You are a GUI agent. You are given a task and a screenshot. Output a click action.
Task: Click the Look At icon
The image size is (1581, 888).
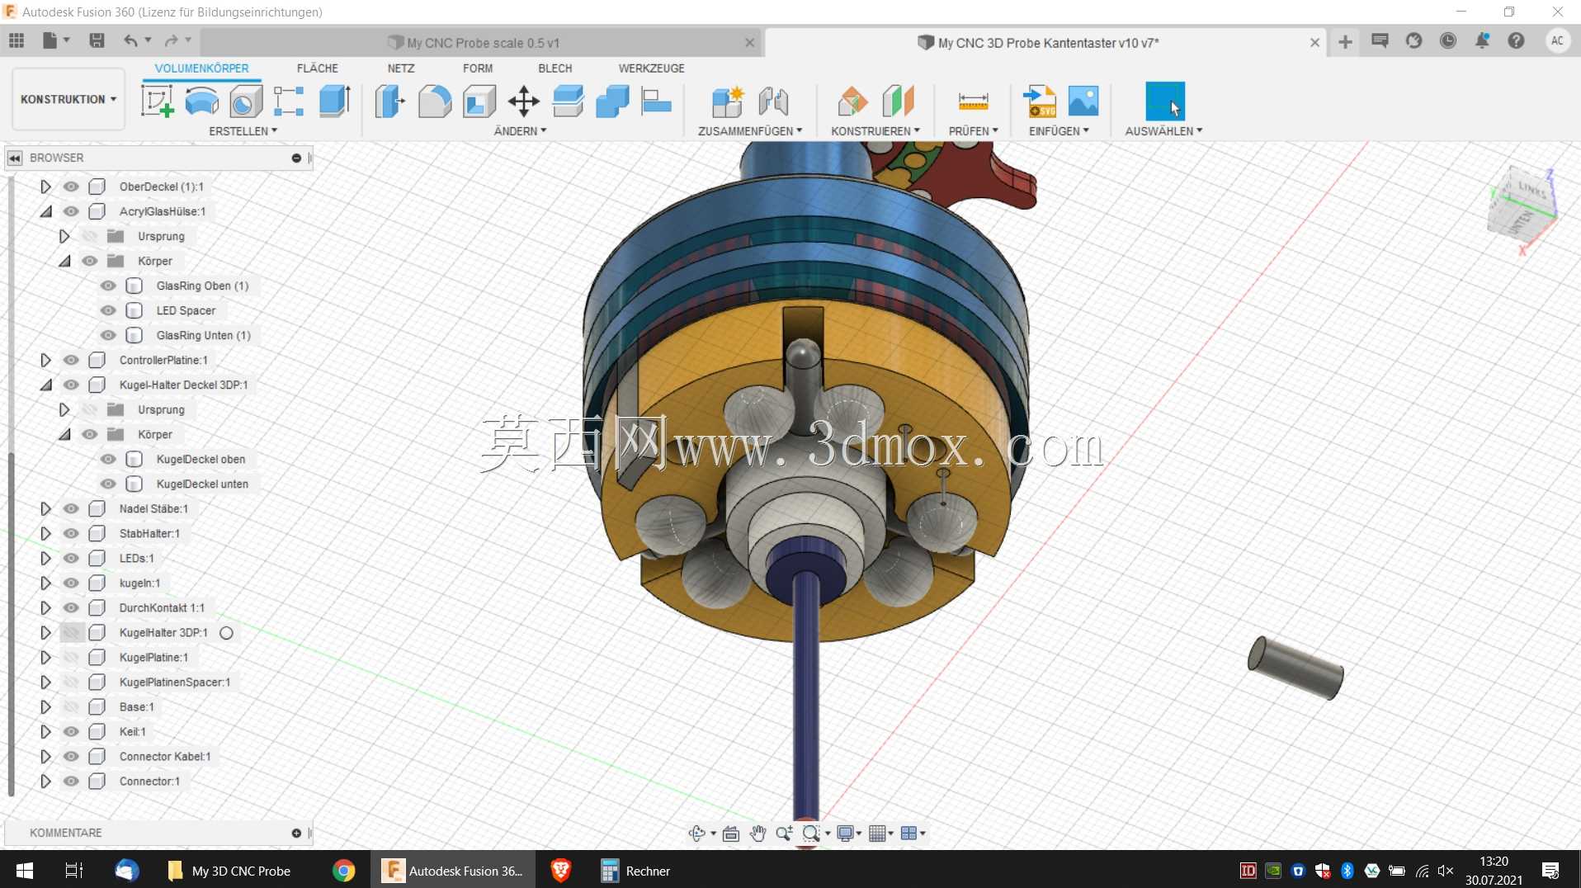click(x=730, y=834)
